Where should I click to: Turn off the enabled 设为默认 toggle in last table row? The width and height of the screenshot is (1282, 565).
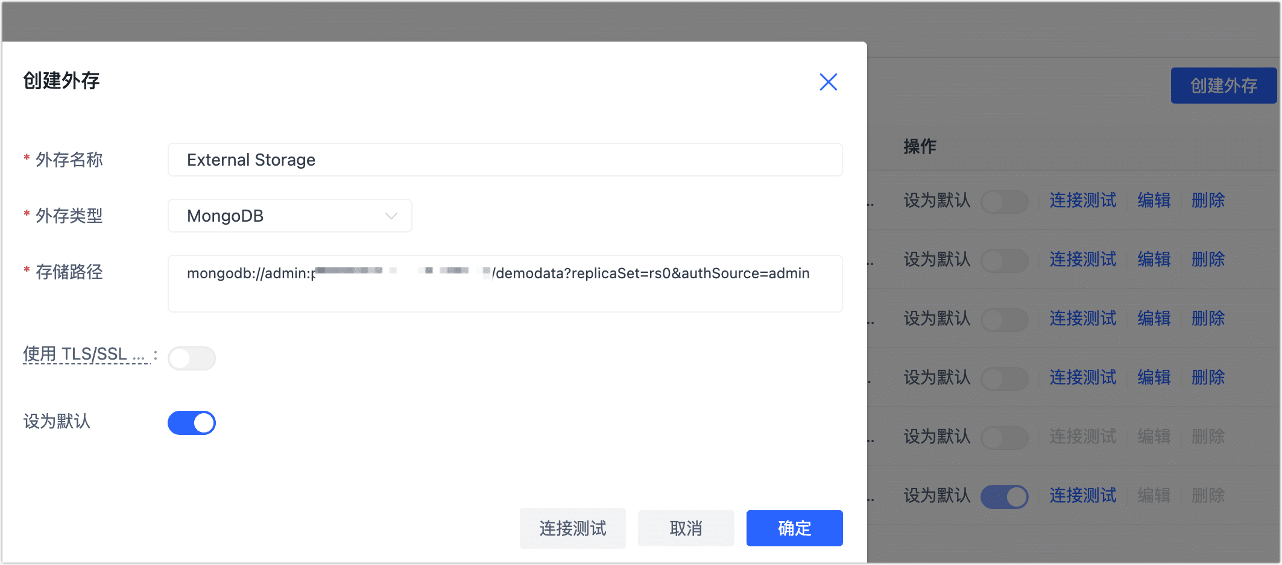[1004, 496]
